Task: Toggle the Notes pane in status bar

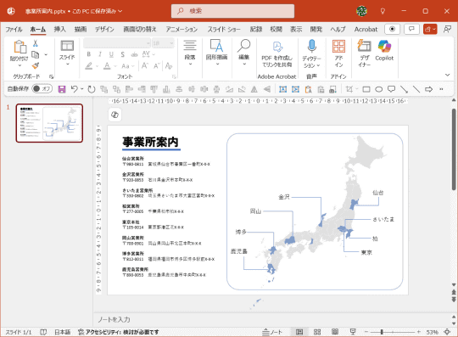Action: coord(272,332)
